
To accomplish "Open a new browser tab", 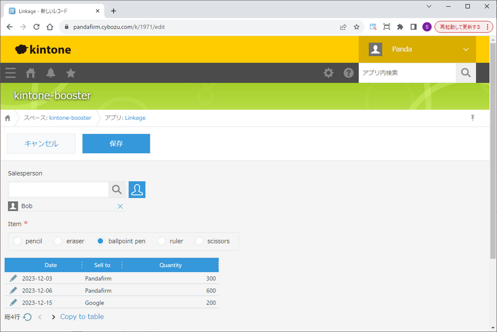I will (113, 11).
